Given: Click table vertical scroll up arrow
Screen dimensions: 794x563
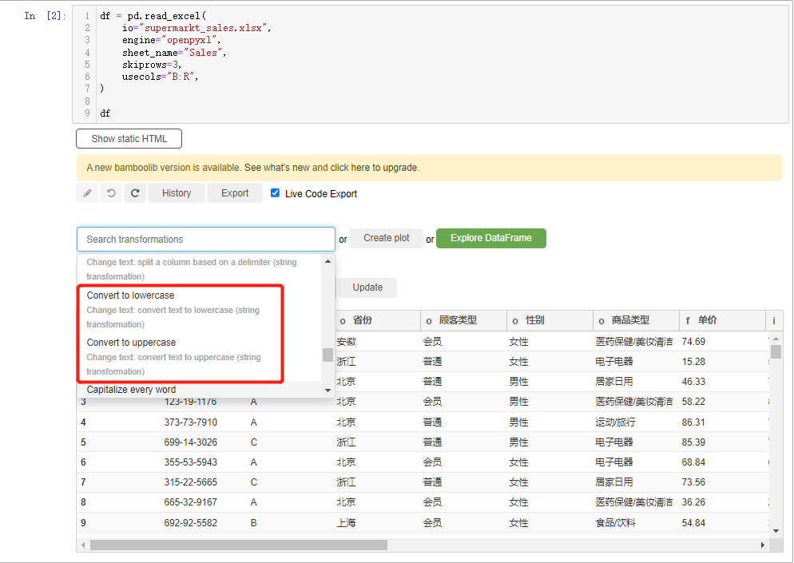Looking at the screenshot, I should (776, 339).
